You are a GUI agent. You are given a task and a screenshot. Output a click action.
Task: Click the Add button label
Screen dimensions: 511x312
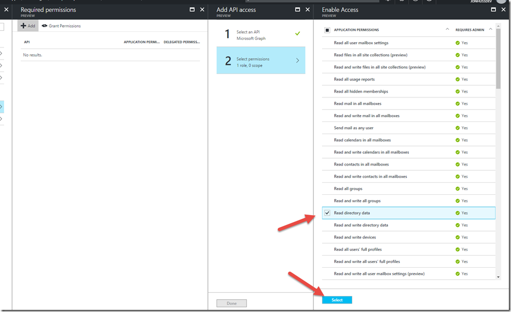[x=31, y=26]
